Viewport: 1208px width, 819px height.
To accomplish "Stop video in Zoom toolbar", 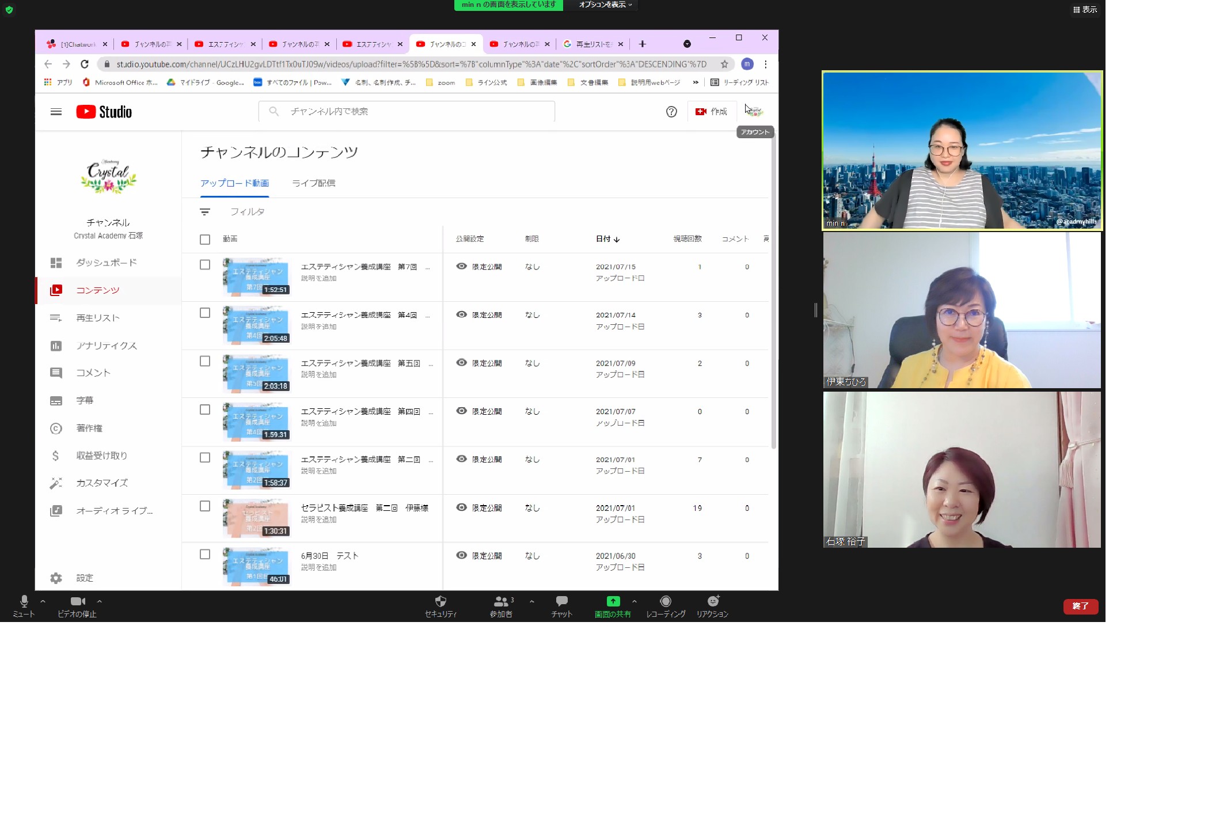I will [77, 606].
